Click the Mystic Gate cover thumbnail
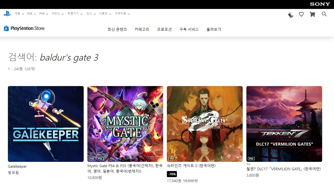Image resolution: width=334 pixels, height=185 pixels. [x=125, y=124]
